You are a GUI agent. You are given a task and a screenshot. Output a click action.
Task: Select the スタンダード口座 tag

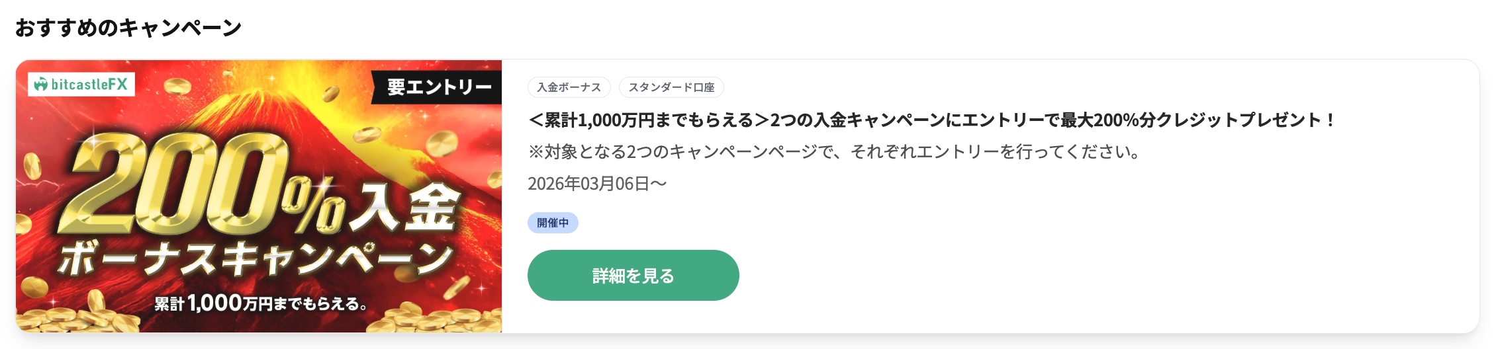671,87
